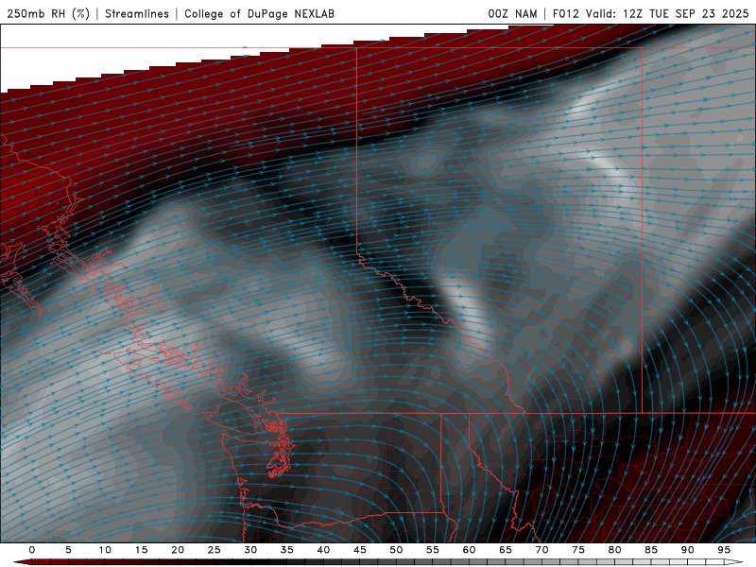Click "College of DuPage NEXLAB" text
The height and width of the screenshot is (567, 756).
(259, 13)
